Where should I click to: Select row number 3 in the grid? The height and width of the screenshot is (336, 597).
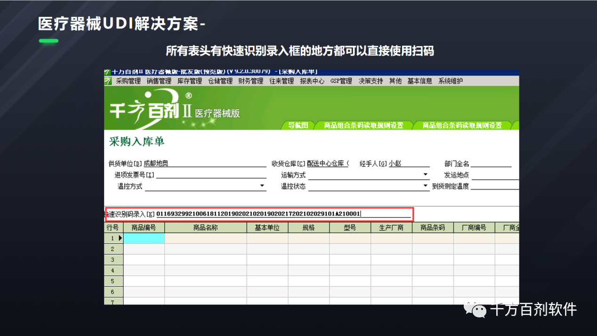click(x=113, y=260)
